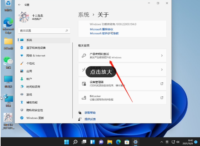This screenshot has height=146, width=200.
Task: Open 隐私和安全性 settings
Action: [x=44, y=110]
